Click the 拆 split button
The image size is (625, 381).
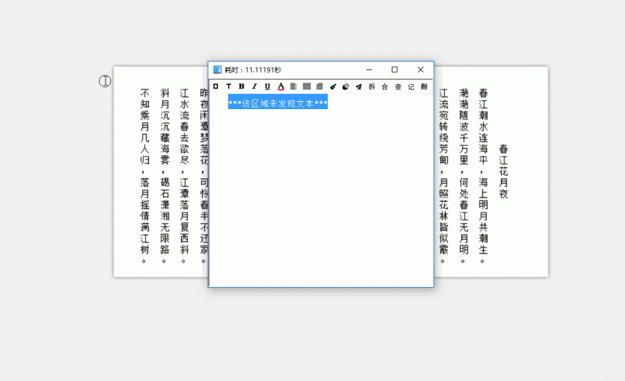(372, 87)
